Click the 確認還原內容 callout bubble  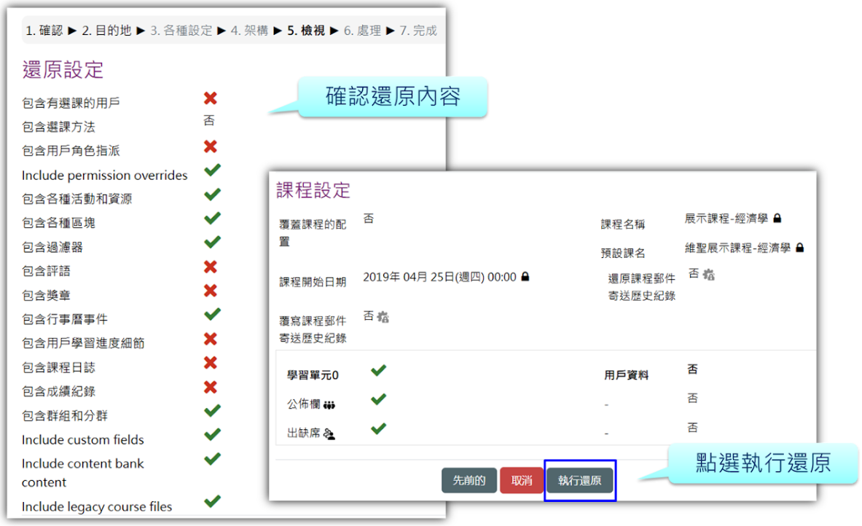pyautogui.click(x=393, y=97)
